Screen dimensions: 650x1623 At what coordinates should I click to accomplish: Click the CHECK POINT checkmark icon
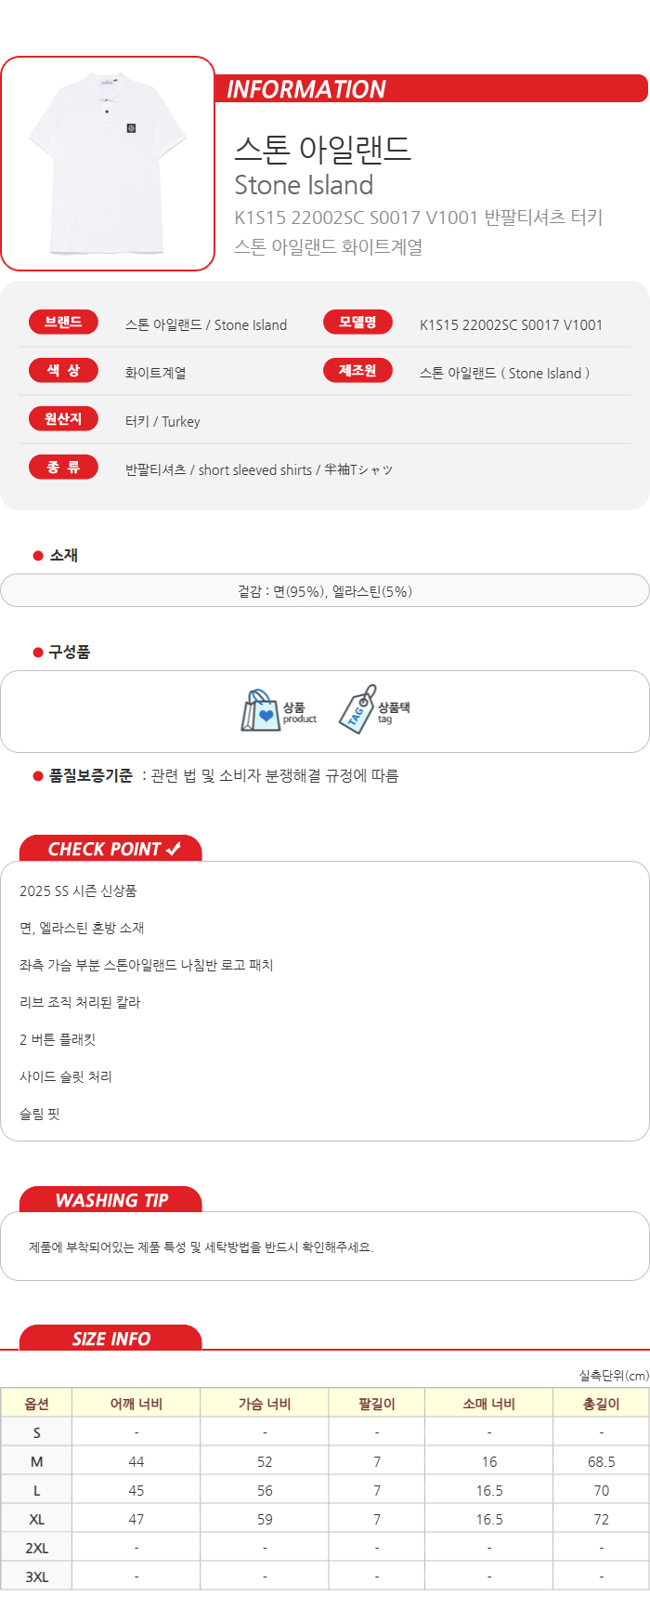173,849
